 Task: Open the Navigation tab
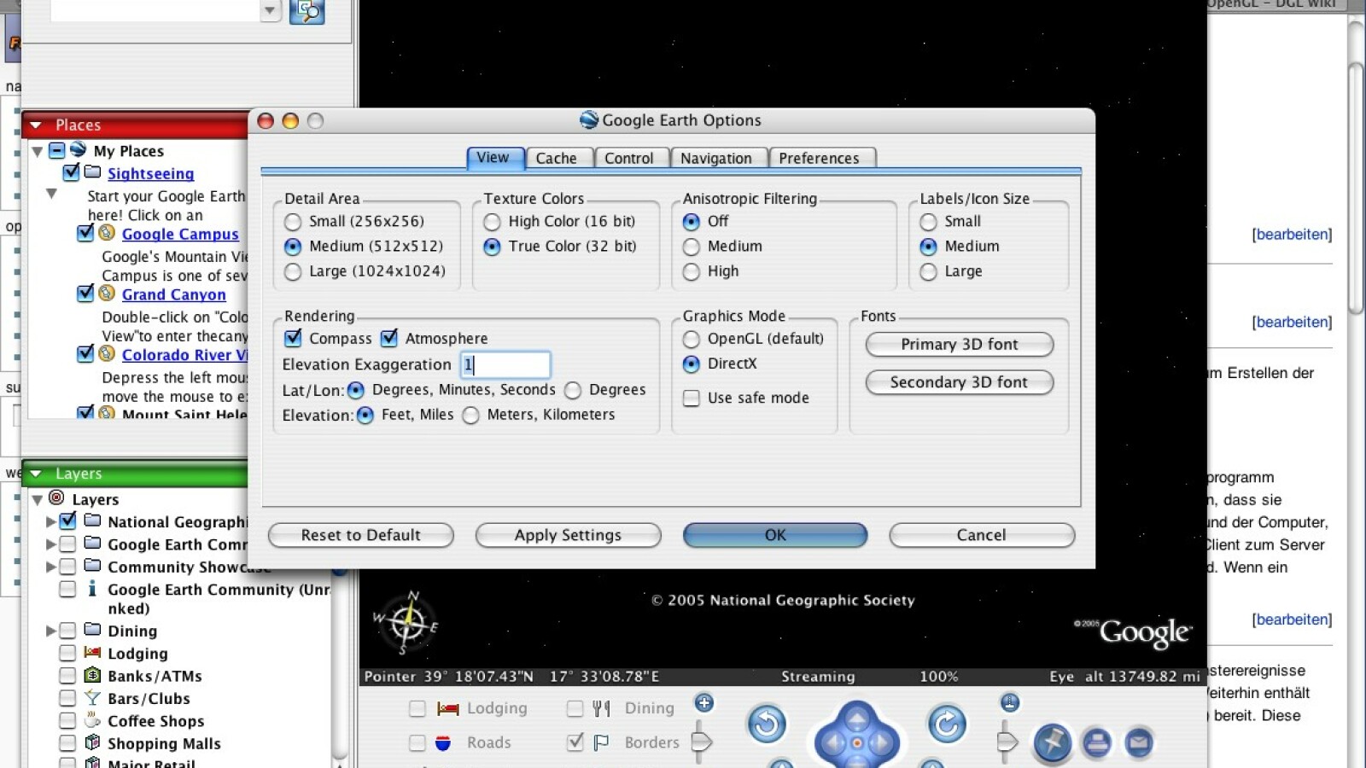coord(715,158)
